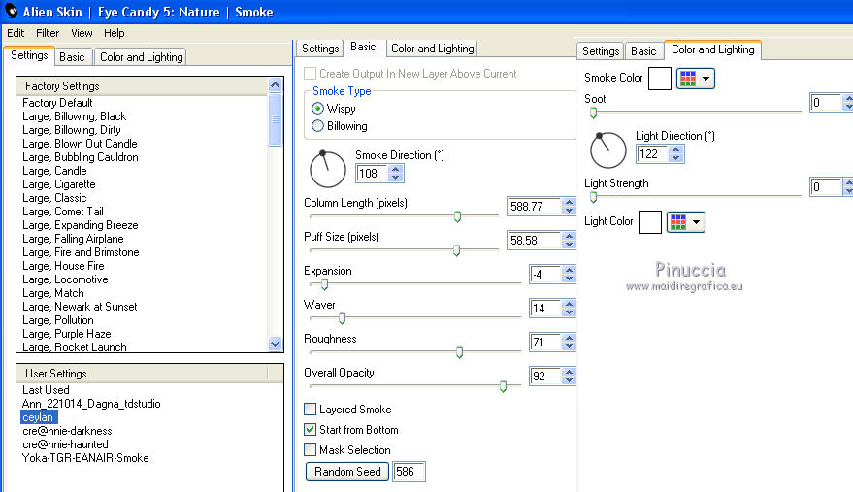Click the Smoke Direction value field
Image resolution: width=853 pixels, height=492 pixels.
point(373,174)
